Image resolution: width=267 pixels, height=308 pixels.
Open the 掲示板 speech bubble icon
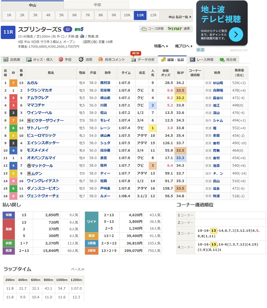(222, 60)
